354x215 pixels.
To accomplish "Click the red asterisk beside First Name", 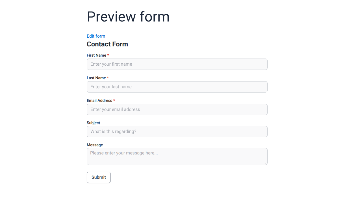I will [x=108, y=55].
